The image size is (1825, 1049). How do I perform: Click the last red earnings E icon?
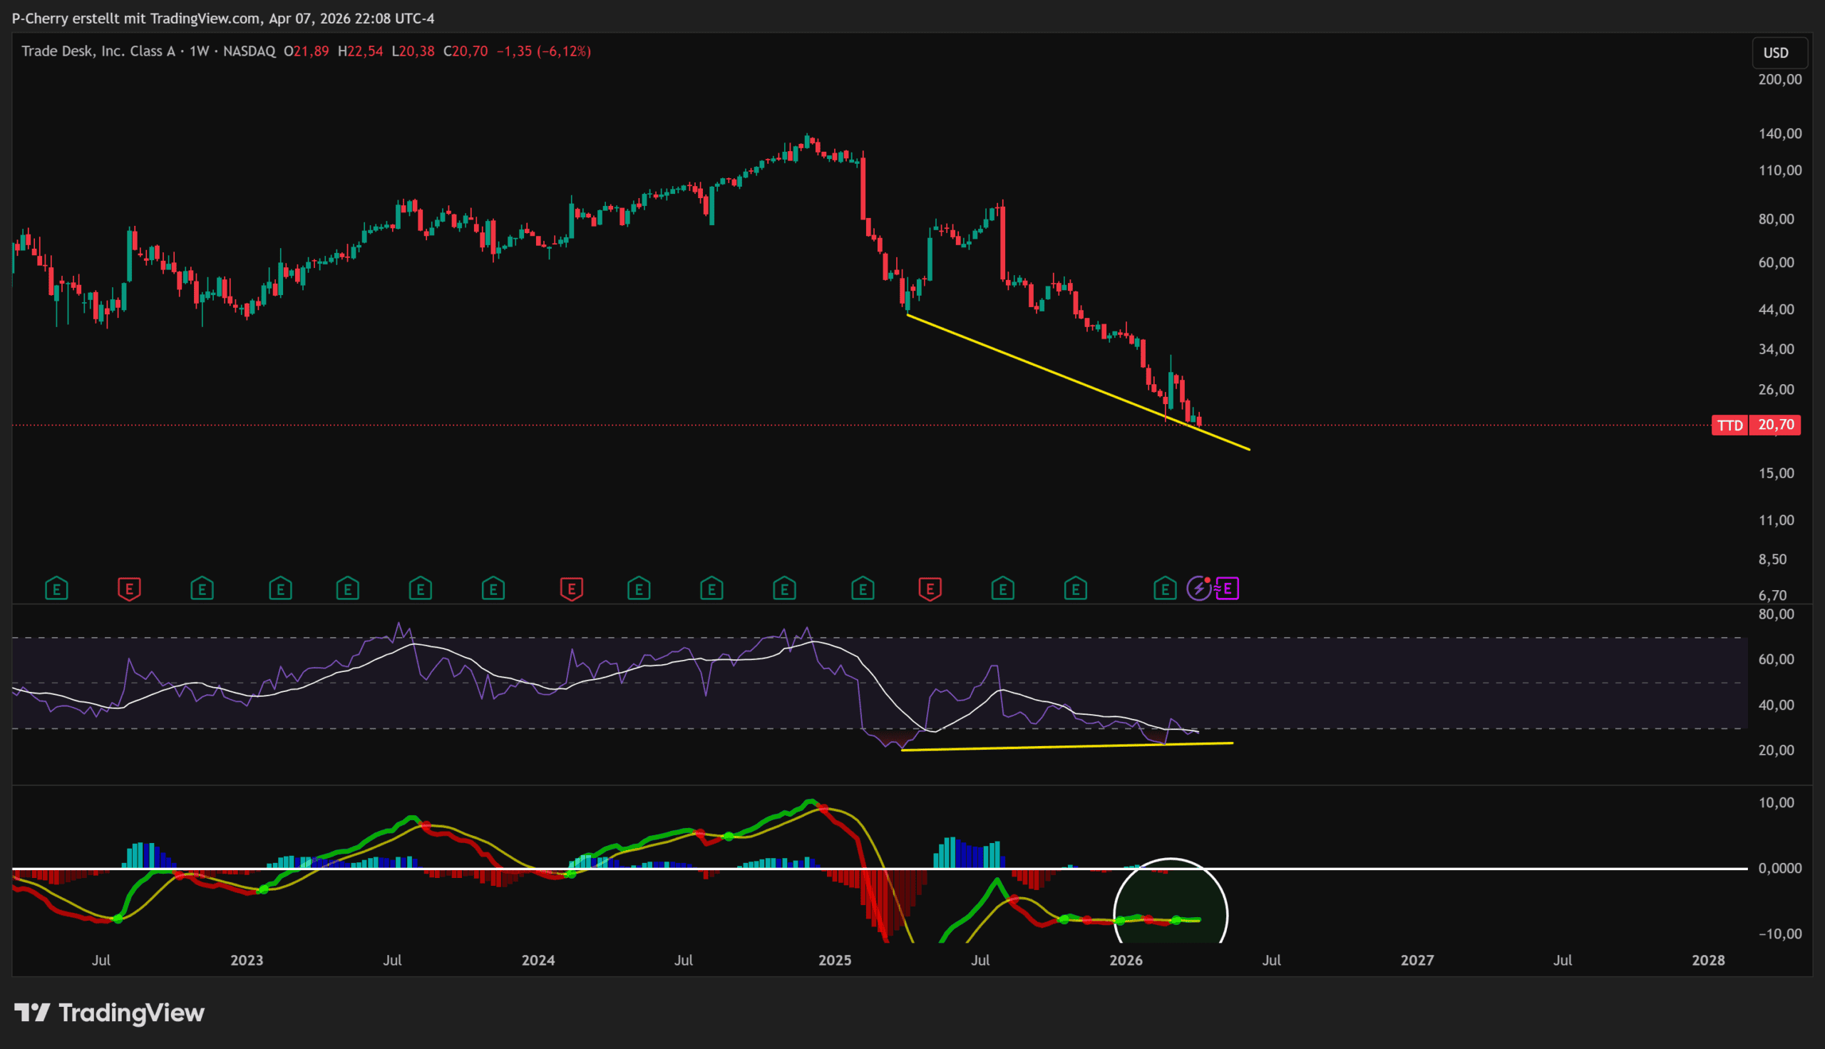[930, 589]
